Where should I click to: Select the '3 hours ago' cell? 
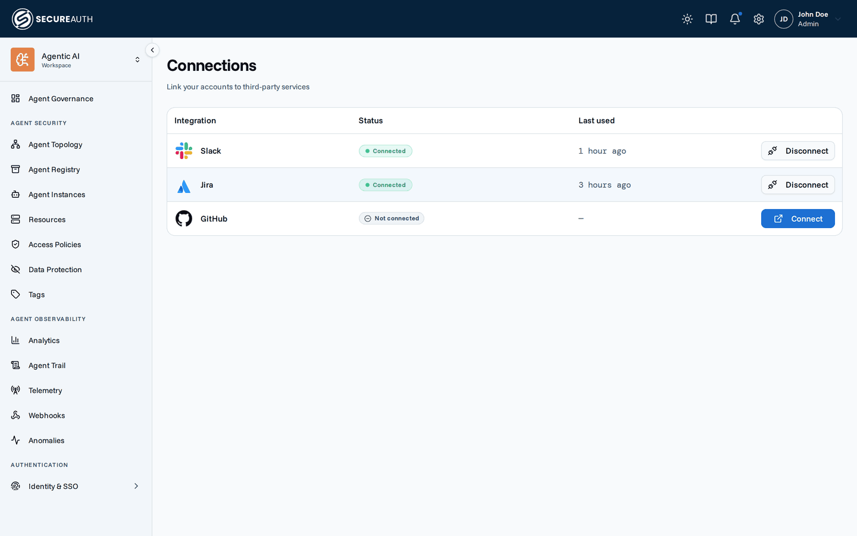[x=605, y=185]
